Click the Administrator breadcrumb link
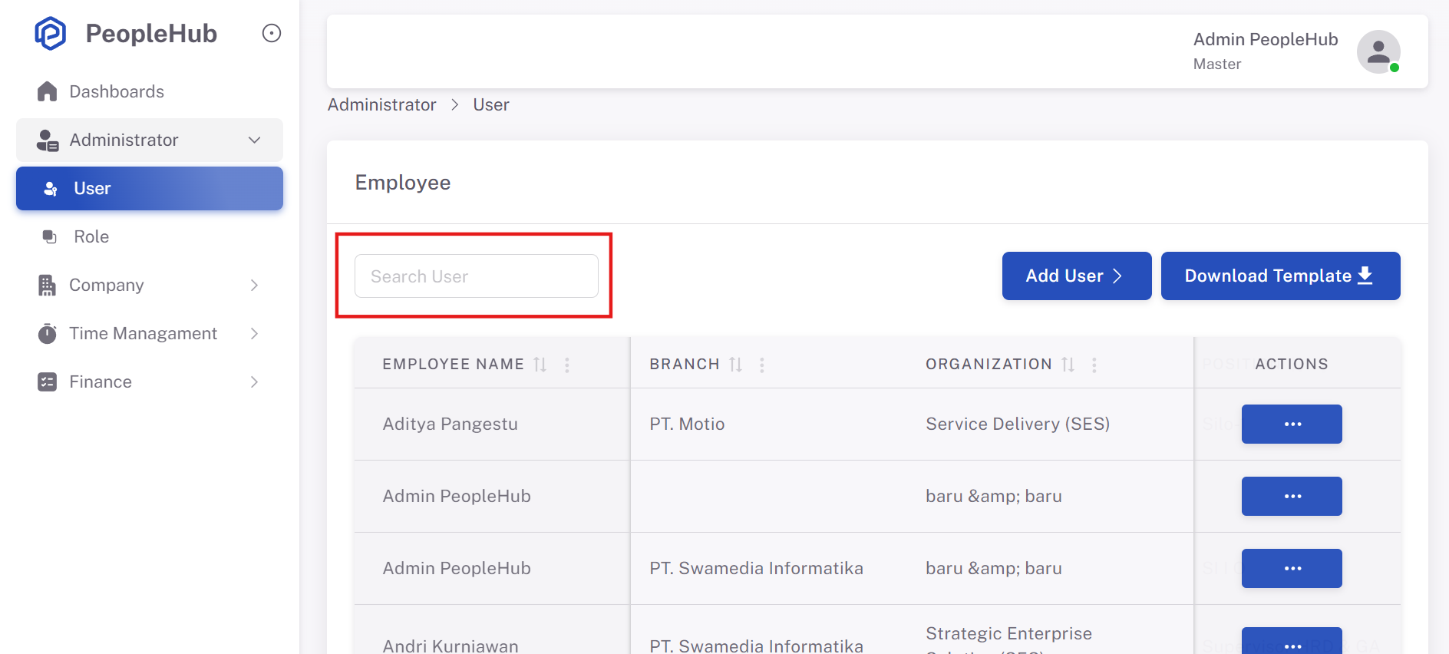 tap(381, 104)
